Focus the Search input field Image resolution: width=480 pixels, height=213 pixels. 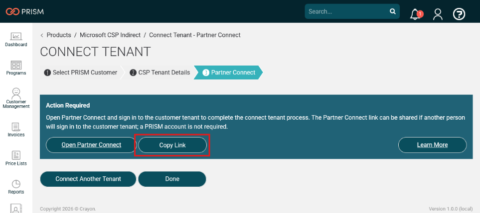347,11
